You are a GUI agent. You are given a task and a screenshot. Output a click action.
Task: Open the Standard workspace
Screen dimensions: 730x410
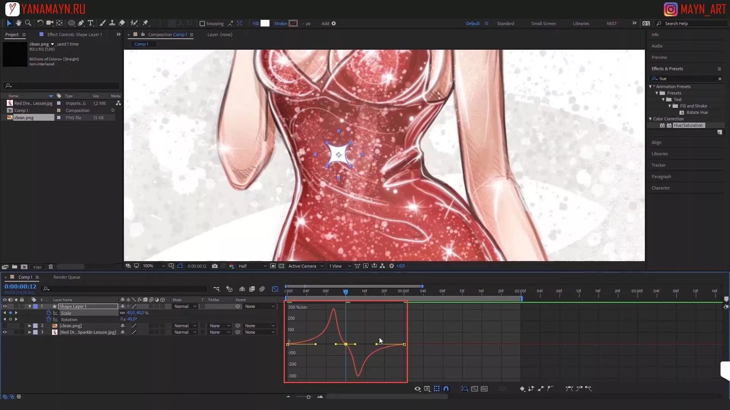(505, 24)
